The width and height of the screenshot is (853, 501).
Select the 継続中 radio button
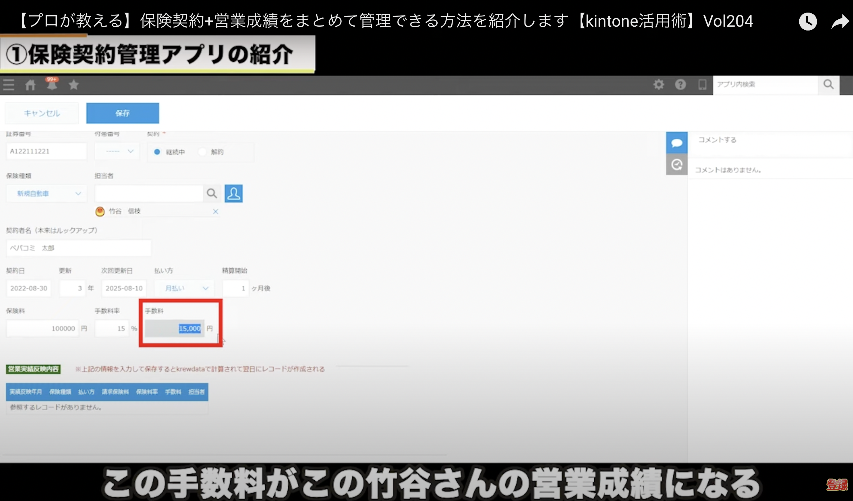point(157,152)
